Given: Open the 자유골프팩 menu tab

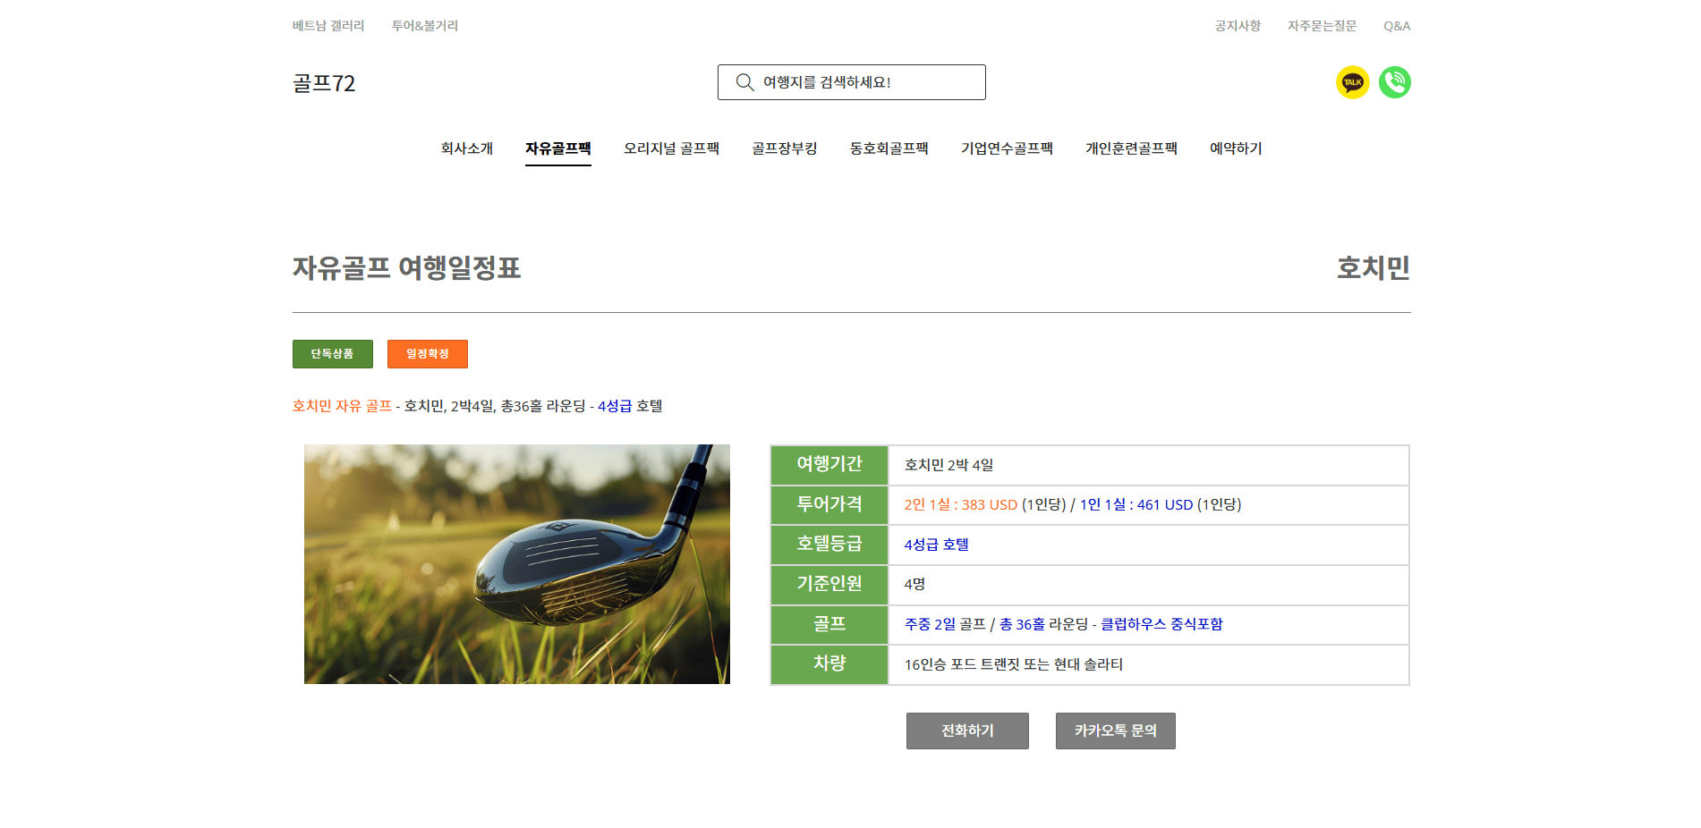Looking at the screenshot, I should pos(557,148).
